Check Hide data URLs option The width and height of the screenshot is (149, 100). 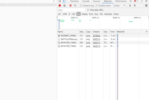tap(88, 10)
